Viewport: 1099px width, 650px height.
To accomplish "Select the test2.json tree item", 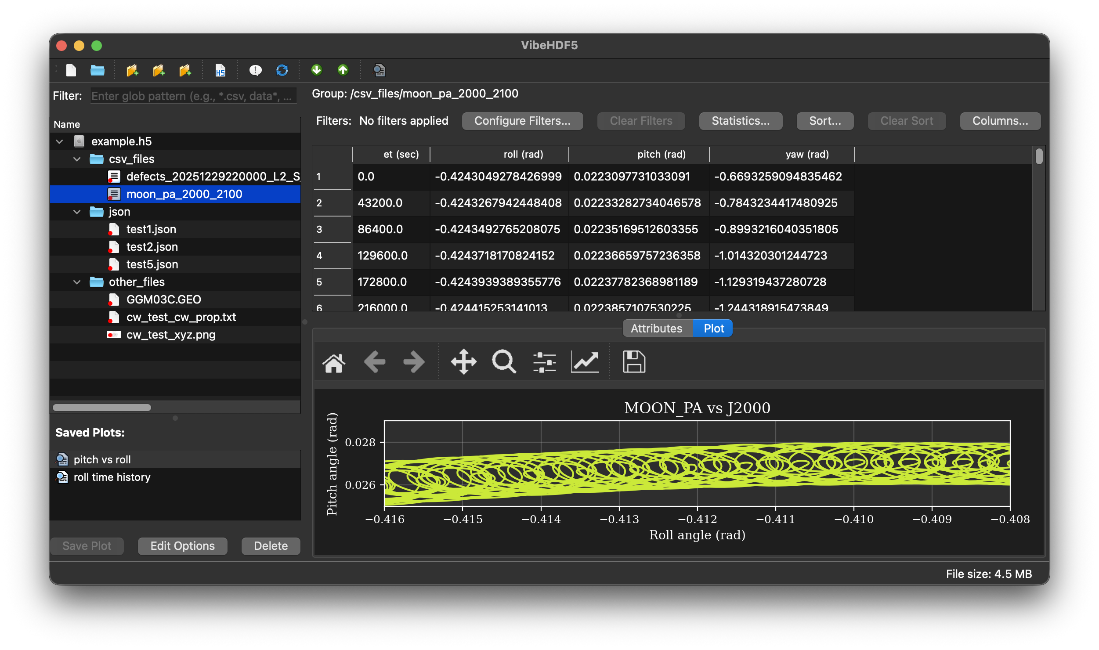I will click(152, 247).
